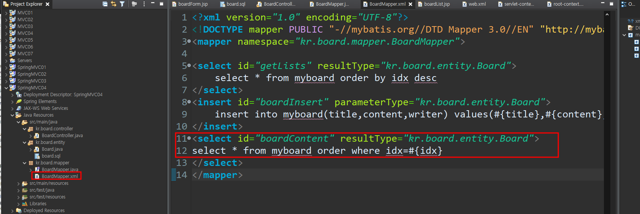The image size is (640, 214).
Task: Select the MVC06 project row
Action: pos(25,47)
